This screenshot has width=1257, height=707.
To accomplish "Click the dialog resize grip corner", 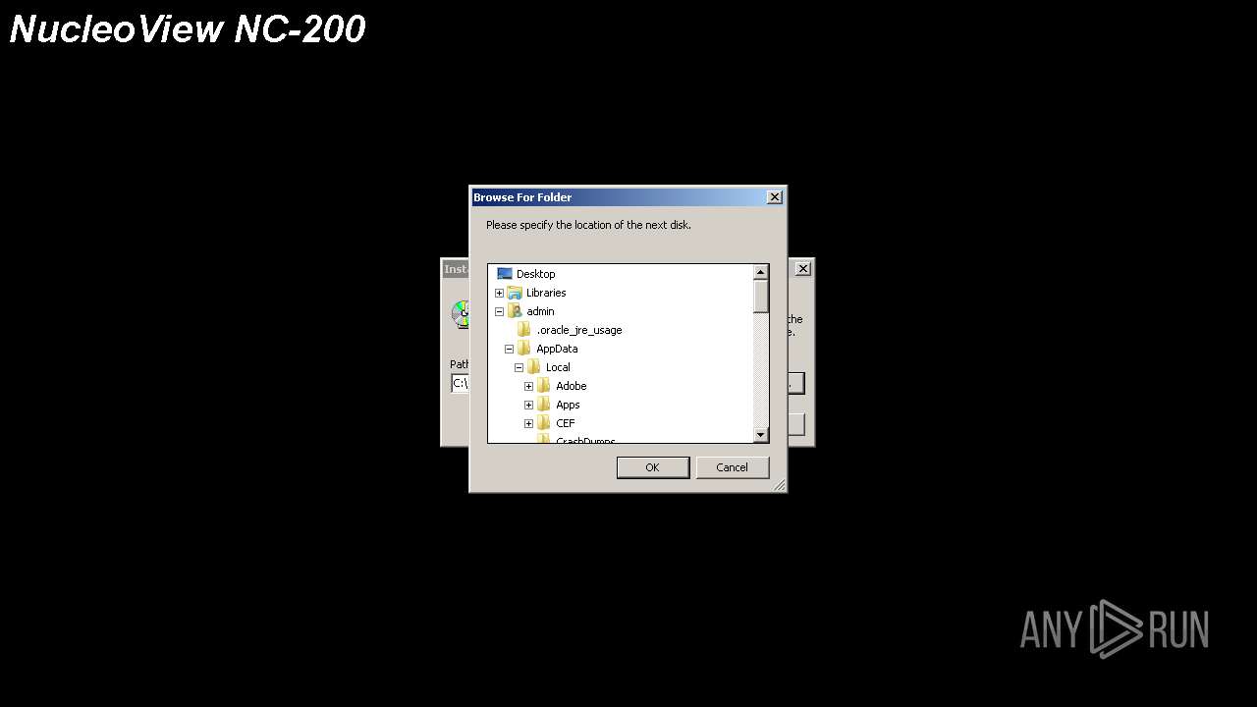I will [780, 485].
